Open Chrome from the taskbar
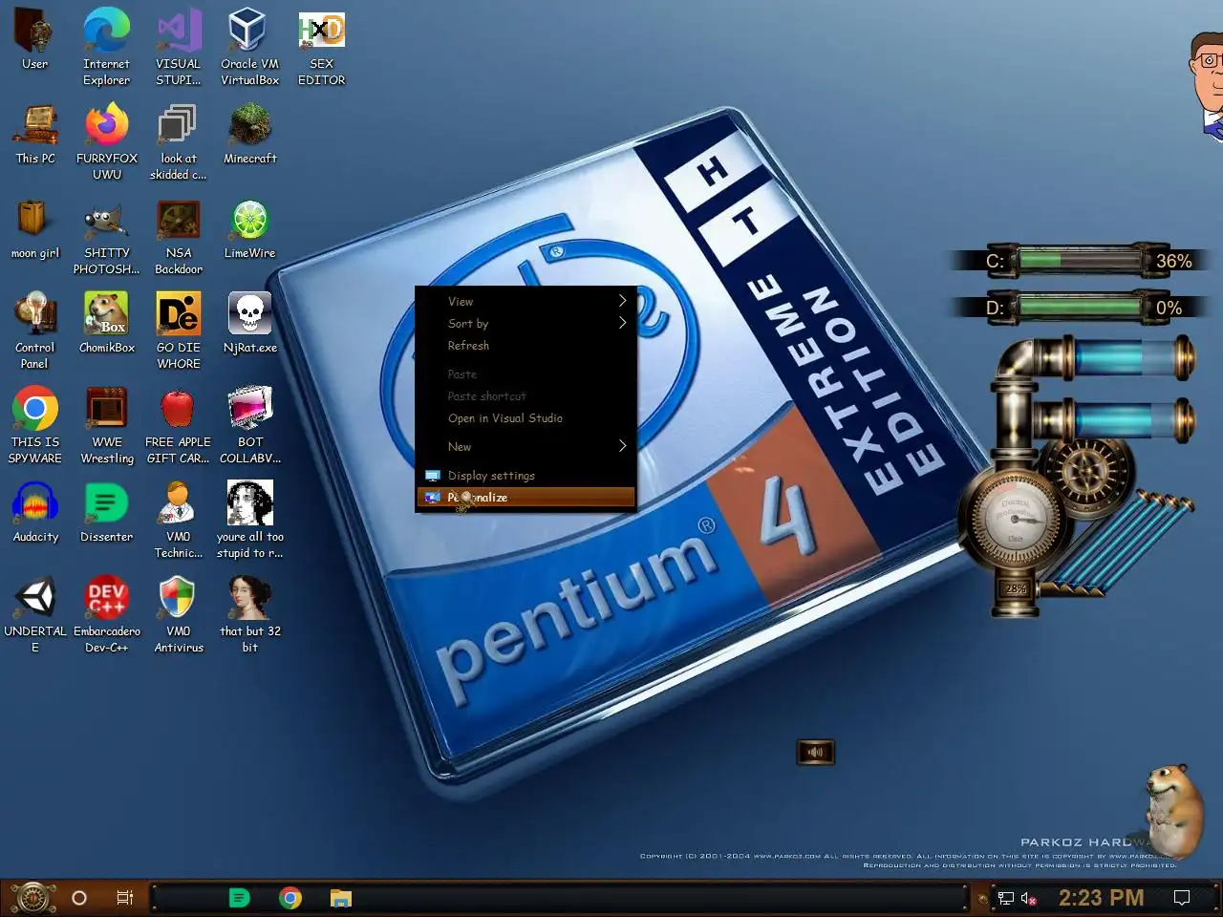Image resolution: width=1223 pixels, height=917 pixels. (290, 898)
